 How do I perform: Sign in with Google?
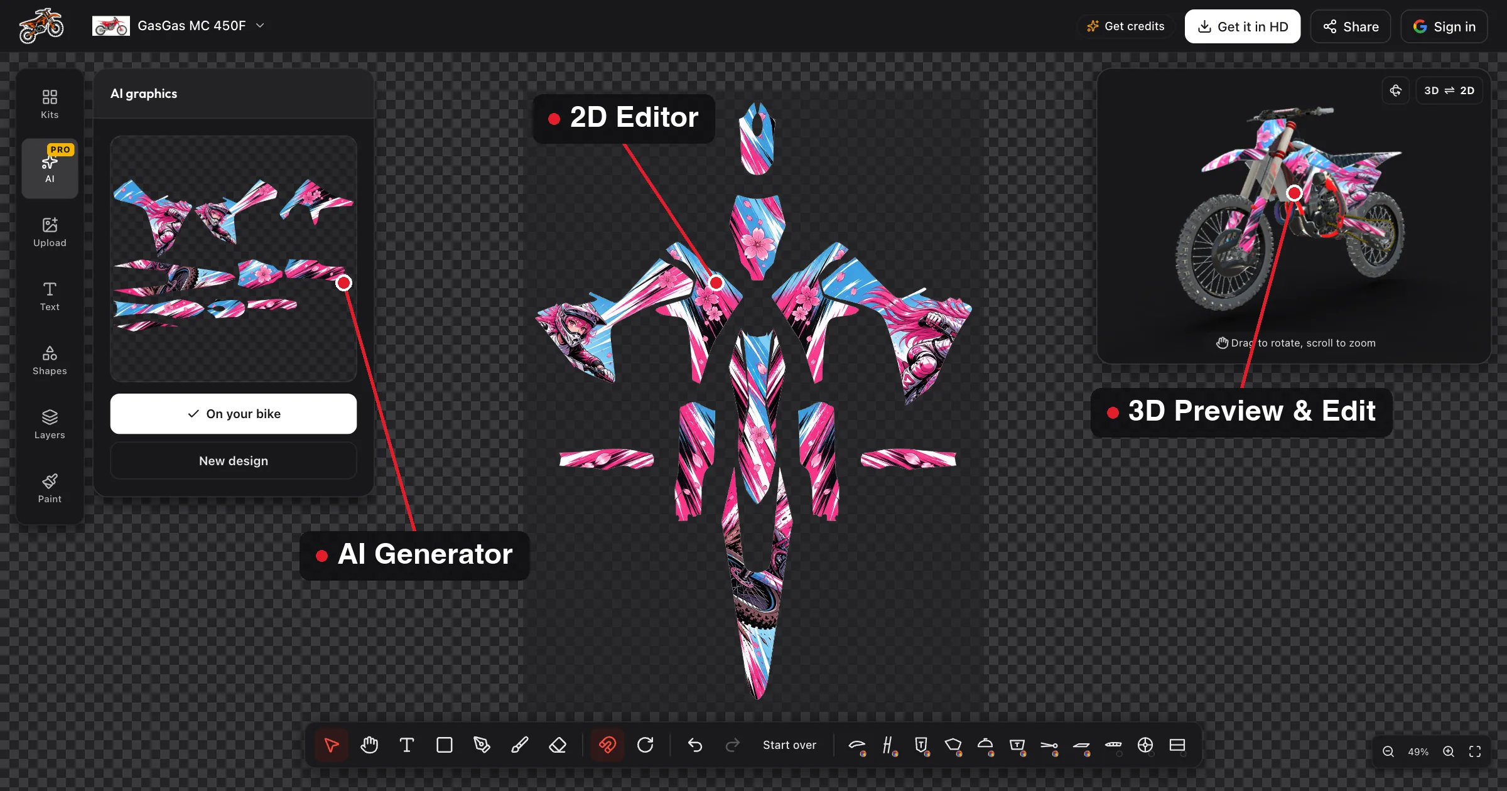[x=1444, y=26]
